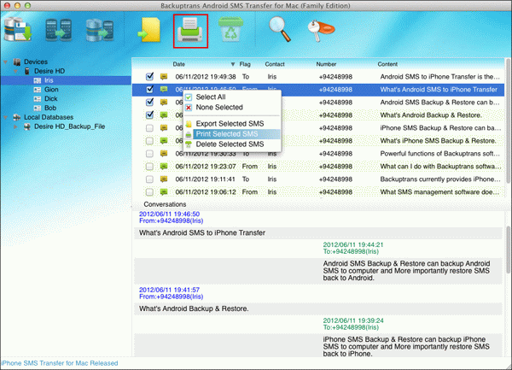This screenshot has height=370, width=512.
Task: Click Conversations section label
Action: click(x=165, y=204)
